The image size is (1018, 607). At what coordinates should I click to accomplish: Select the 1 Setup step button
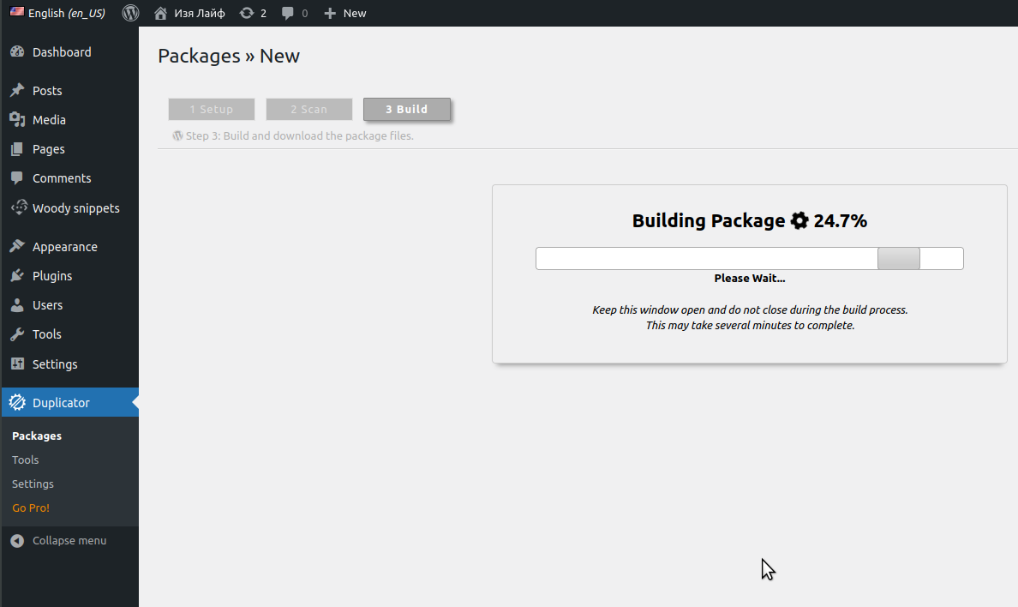coord(212,109)
